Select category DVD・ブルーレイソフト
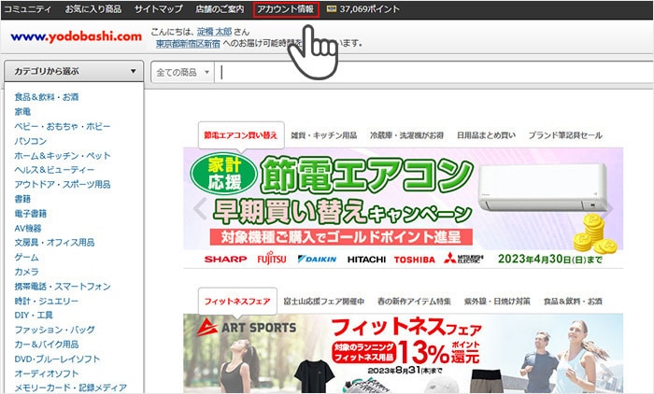This screenshot has width=654, height=394. click(x=57, y=359)
